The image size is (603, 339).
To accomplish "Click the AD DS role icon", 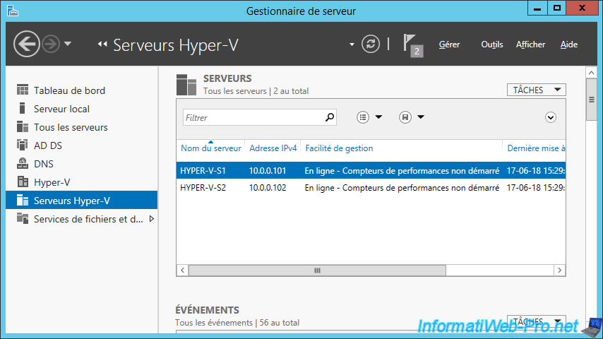I will (x=23, y=145).
